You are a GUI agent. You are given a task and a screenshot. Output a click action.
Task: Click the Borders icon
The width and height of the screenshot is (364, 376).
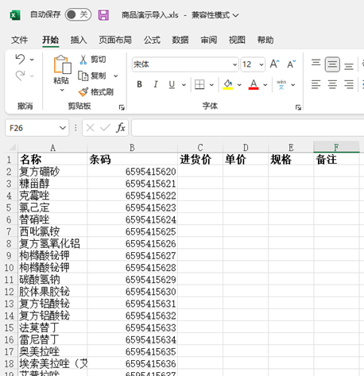(199, 84)
